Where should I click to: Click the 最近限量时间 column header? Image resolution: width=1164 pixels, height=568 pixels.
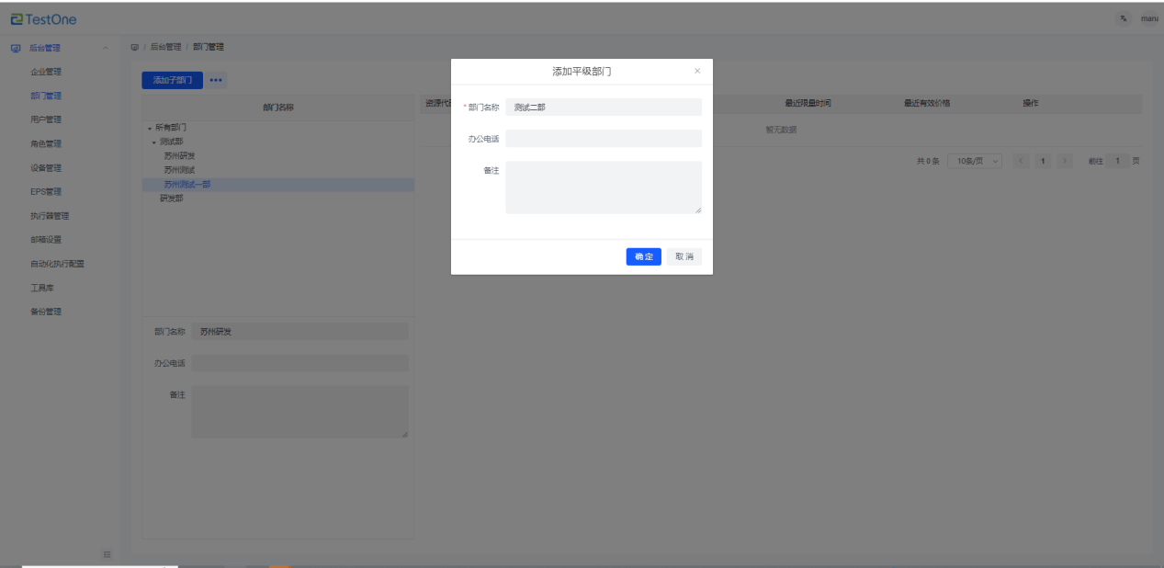808,103
